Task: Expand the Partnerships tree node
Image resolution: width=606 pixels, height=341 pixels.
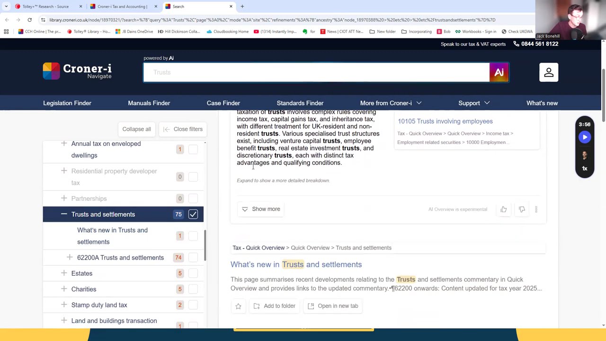Action: 64,198
